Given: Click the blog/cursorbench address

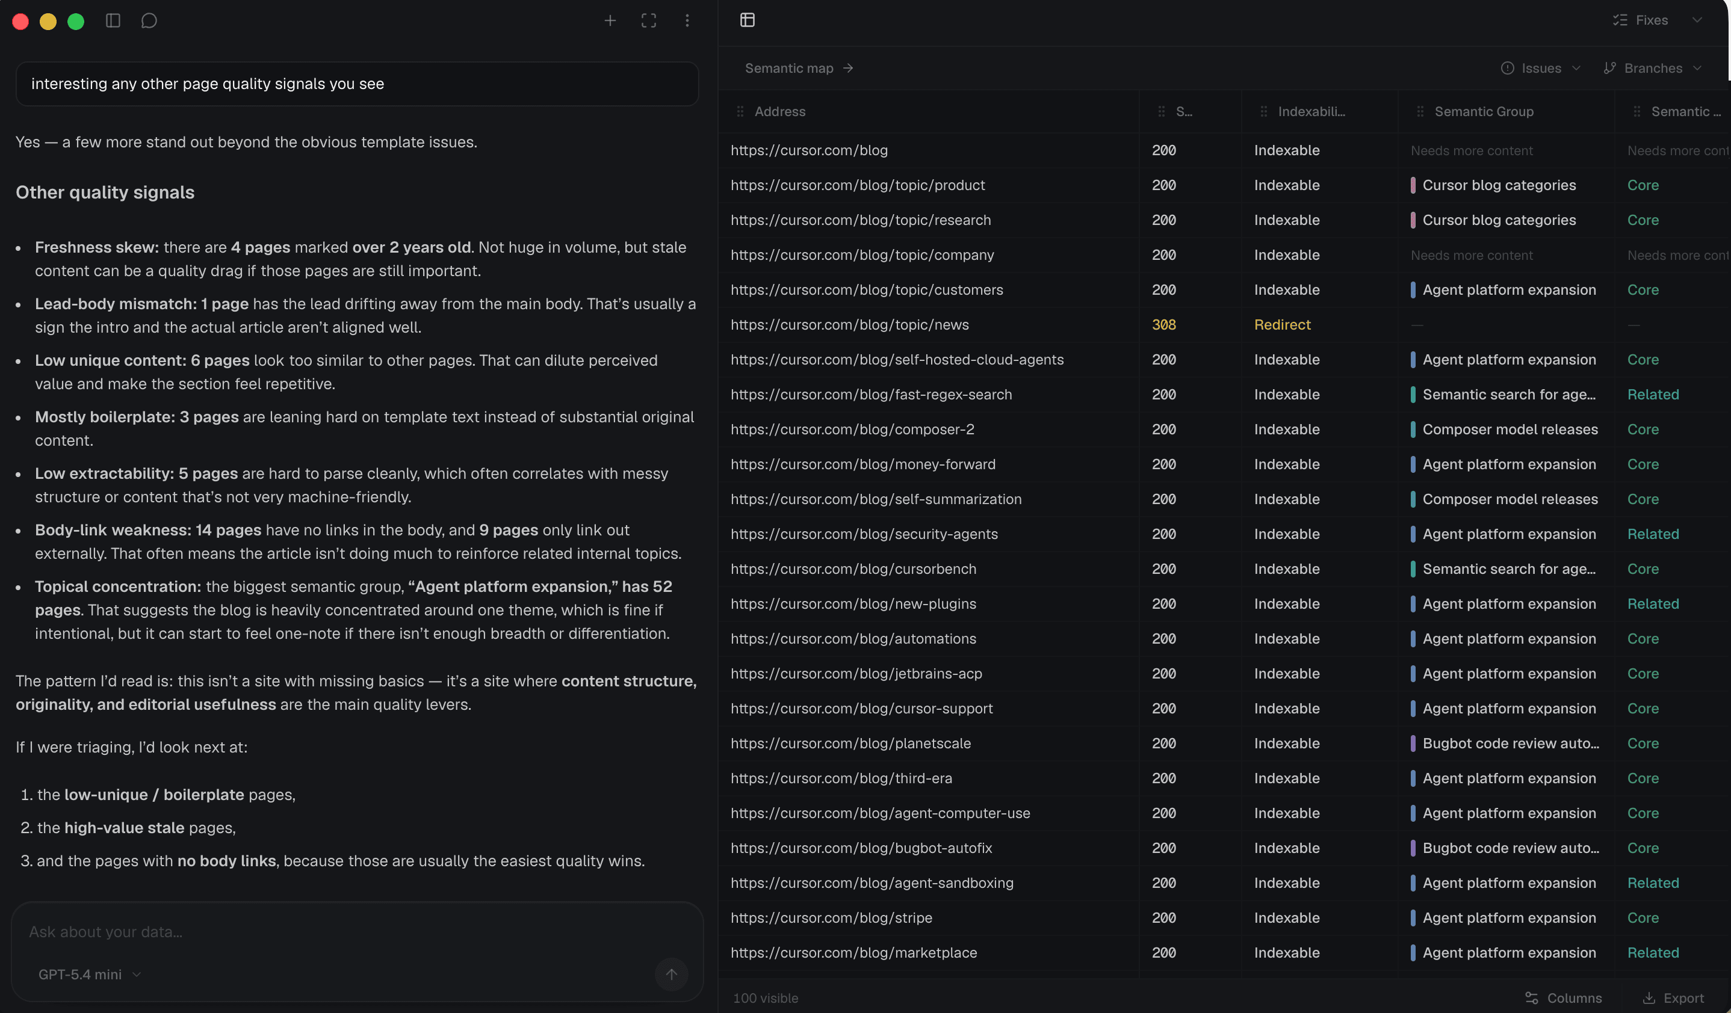Looking at the screenshot, I should 853,569.
